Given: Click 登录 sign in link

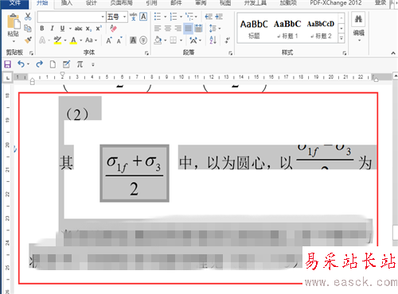Looking at the screenshot, I should pyautogui.click(x=380, y=3).
